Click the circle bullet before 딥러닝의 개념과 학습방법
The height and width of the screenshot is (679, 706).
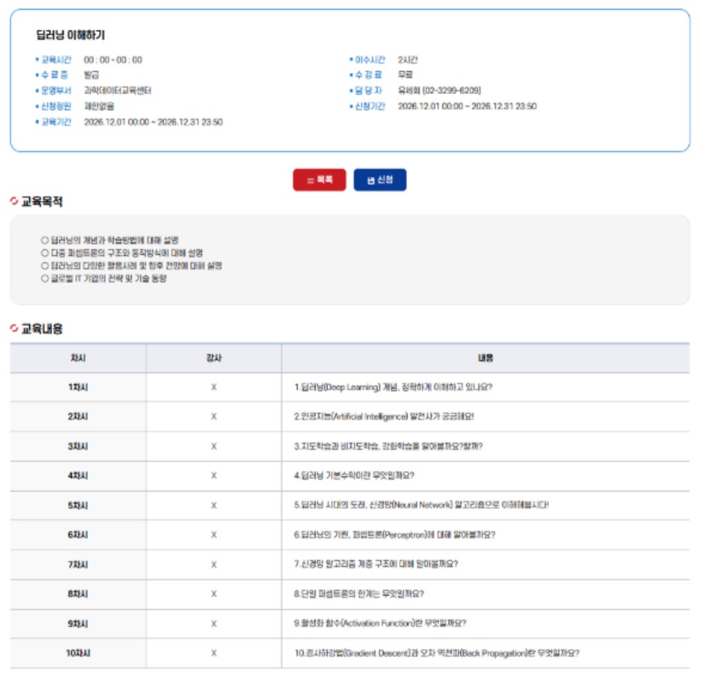pos(45,240)
